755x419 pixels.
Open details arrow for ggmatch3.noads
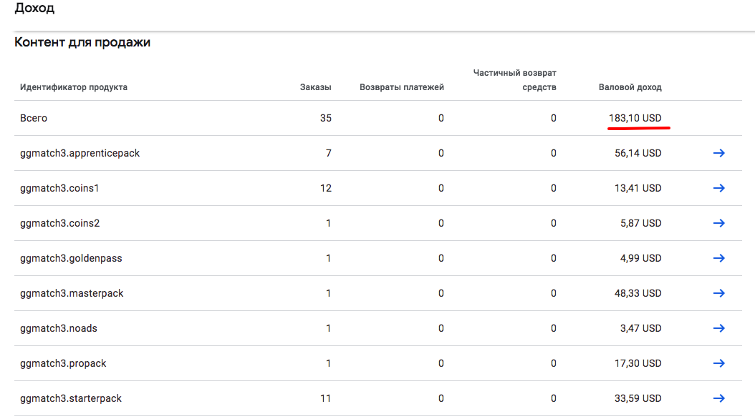(719, 328)
